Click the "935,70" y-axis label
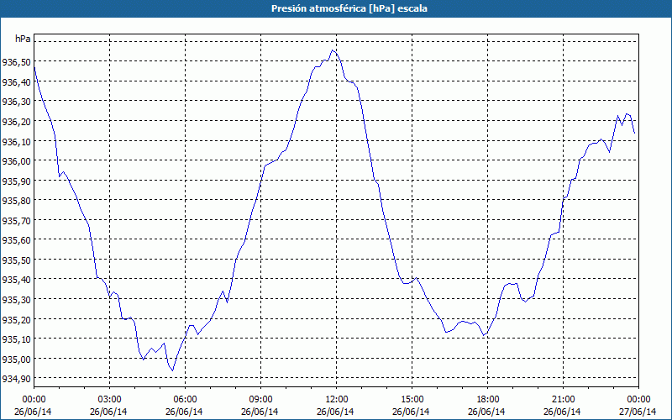 coord(16,220)
